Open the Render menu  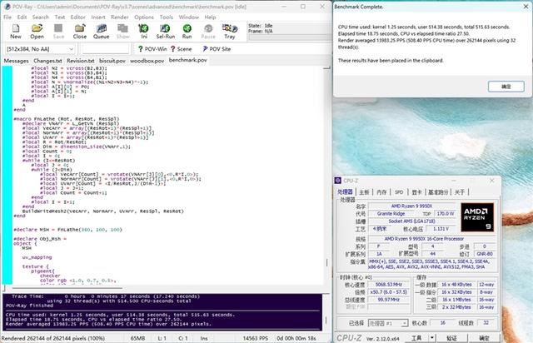point(118,16)
